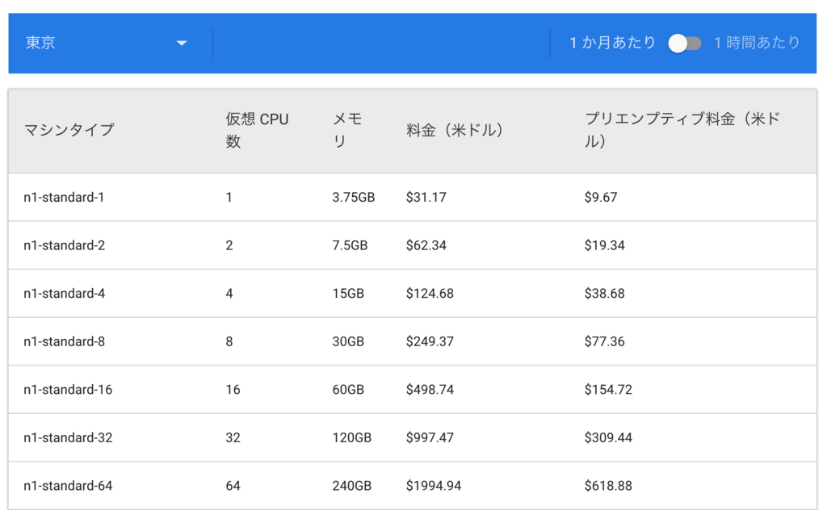Screen dimensions: 827x510
Task: Click the $309.44 preemptible price
Action: point(608,438)
